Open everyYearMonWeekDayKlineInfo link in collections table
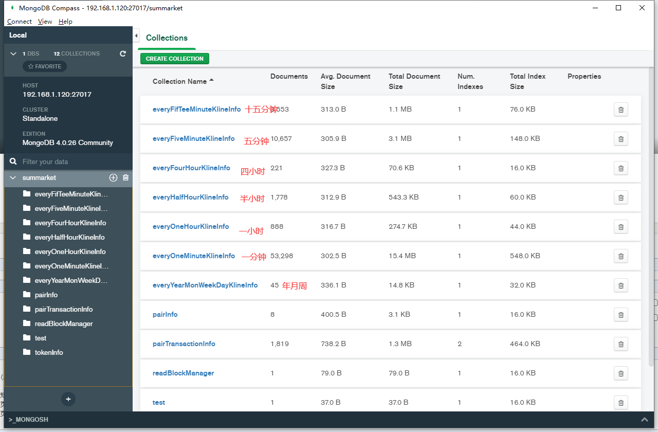The image size is (658, 432). (205, 285)
